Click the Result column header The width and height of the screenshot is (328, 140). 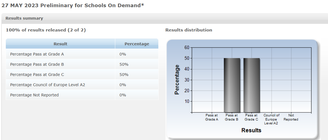pos(61,44)
